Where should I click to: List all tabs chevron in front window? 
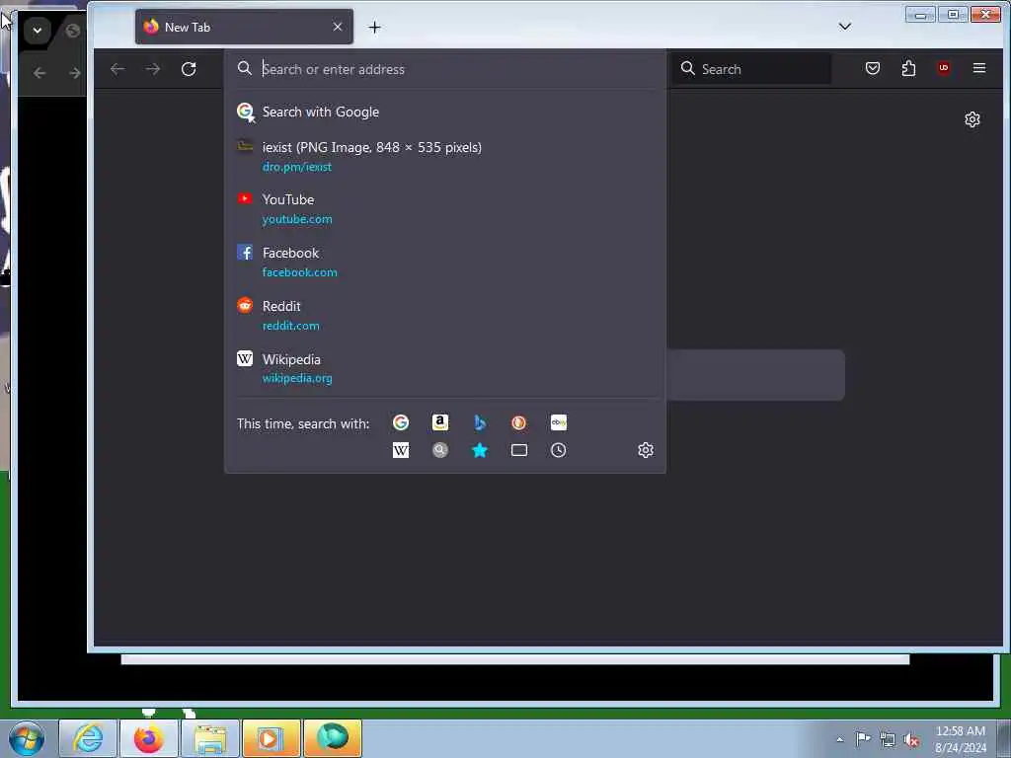click(845, 27)
